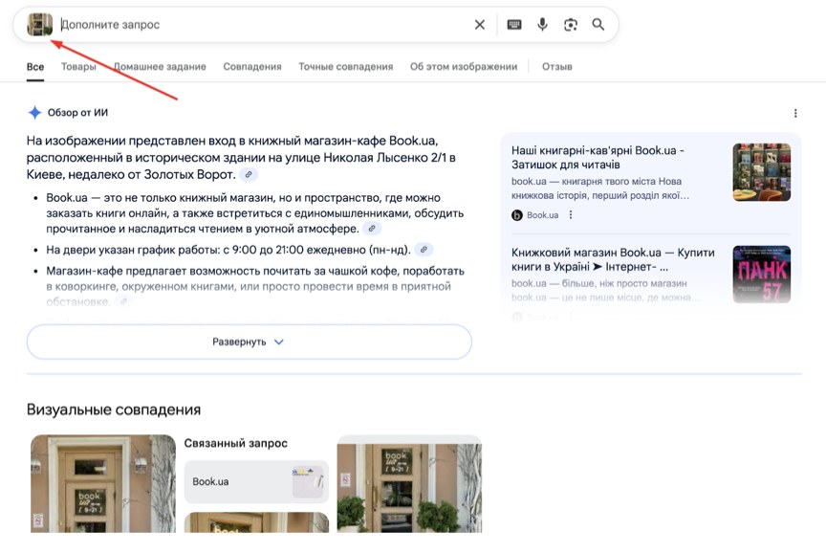Click the magnifying glass search icon
Image resolution: width=826 pixels, height=553 pixels.
tap(598, 24)
